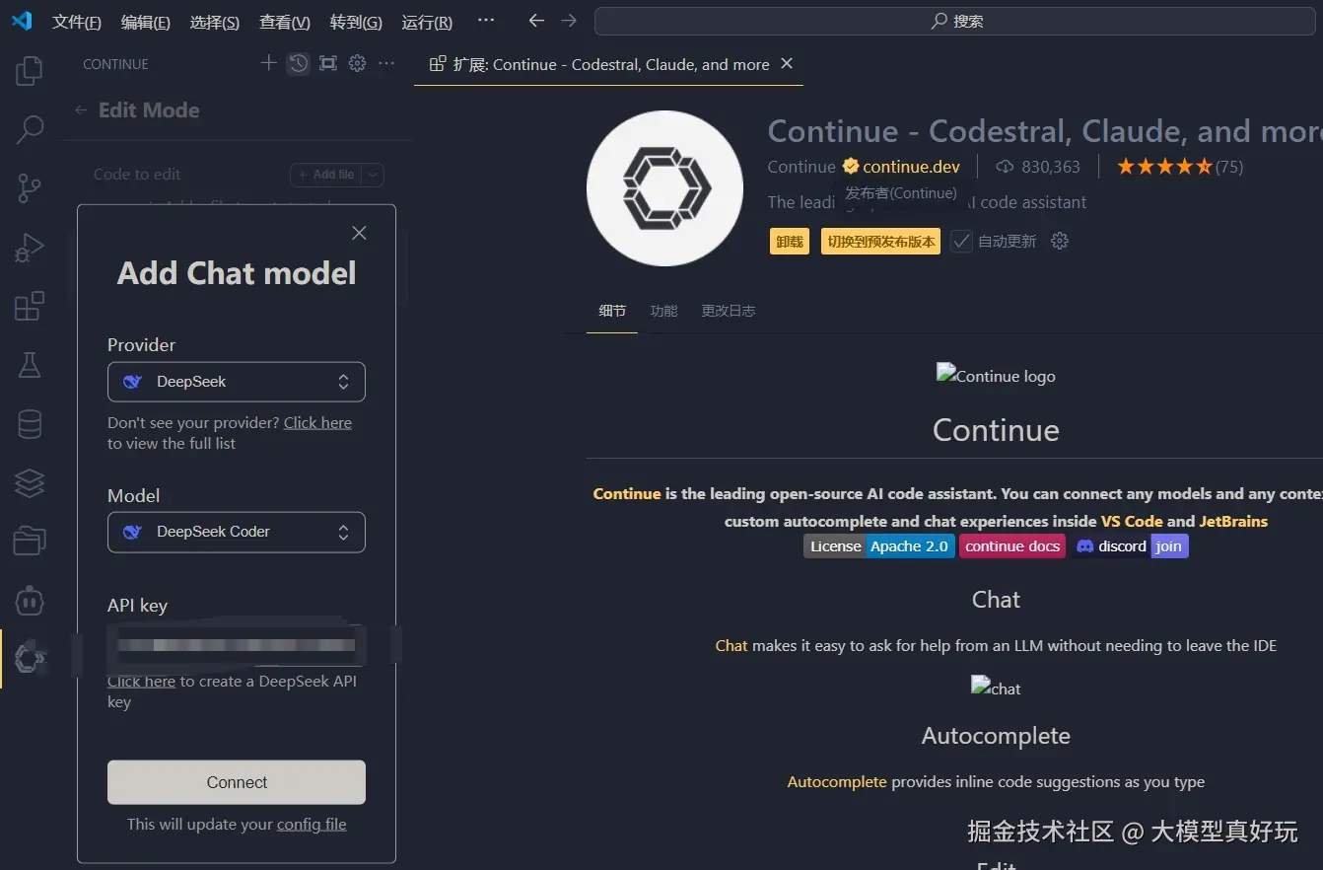Click here link to view full provider list

[x=317, y=422]
